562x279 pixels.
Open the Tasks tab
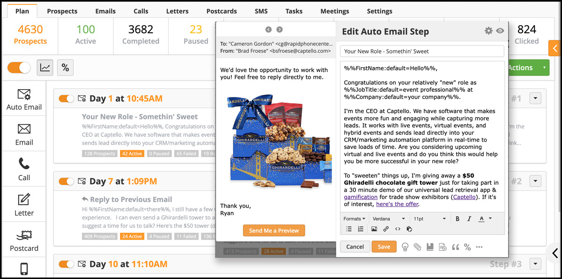coord(294,11)
